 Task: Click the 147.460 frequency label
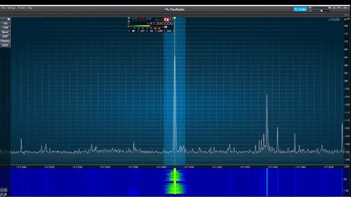273,167
